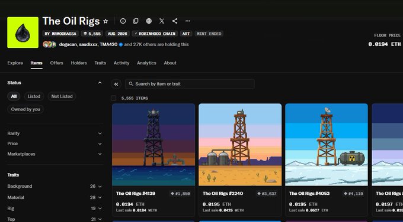Click the ART category badge
403x222 pixels.
[186, 34]
